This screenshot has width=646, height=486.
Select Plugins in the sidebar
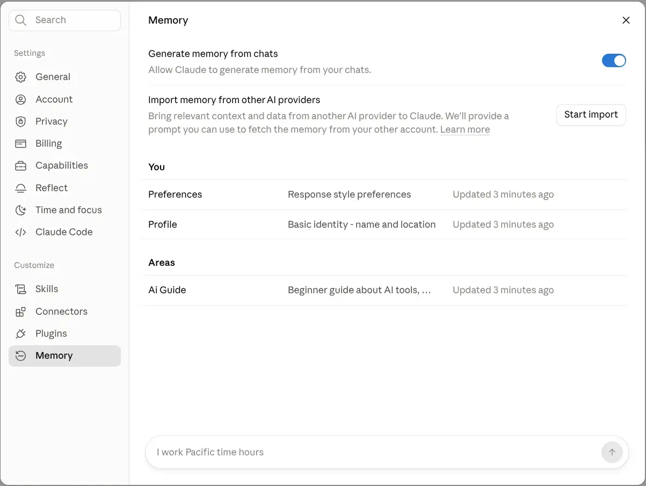[64, 333]
